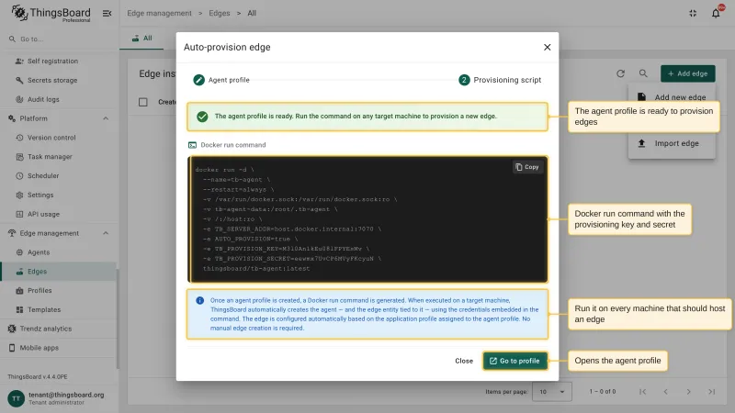735x413 pixels.
Task: Select Edges in the sidebar
Action: pyautogui.click(x=59, y=272)
